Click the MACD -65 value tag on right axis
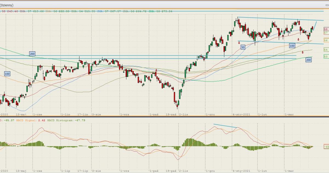Image resolution: width=329 pixels, height=173 pixels. pos(326,147)
